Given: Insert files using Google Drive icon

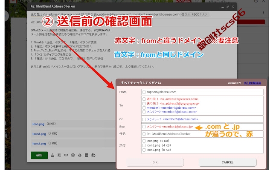Looking at the screenshot, I should (x=80, y=155).
